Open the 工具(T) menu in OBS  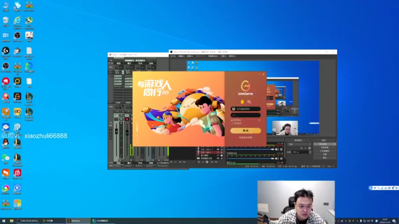(x=223, y=56)
